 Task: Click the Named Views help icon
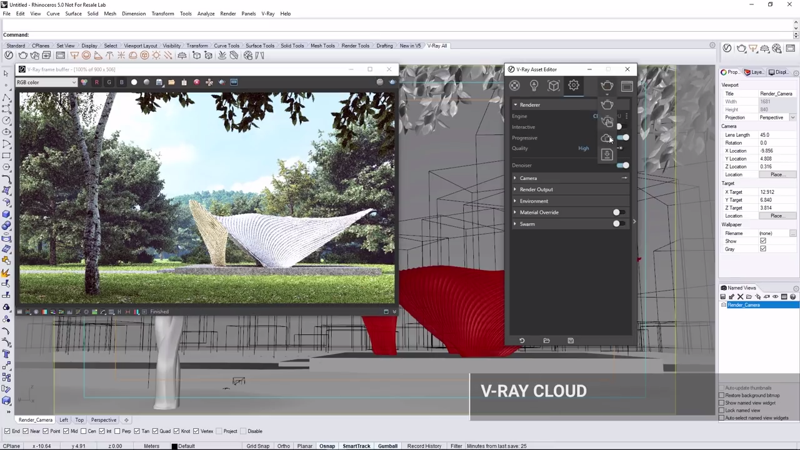pyautogui.click(x=794, y=297)
